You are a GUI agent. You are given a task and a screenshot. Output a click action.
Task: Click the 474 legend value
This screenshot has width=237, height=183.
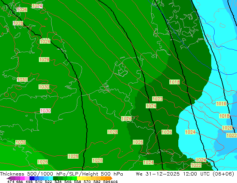pyautogui.click(x=11, y=182)
